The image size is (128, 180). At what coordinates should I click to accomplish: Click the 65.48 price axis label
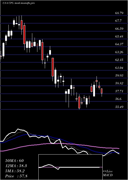coord(119,37)
